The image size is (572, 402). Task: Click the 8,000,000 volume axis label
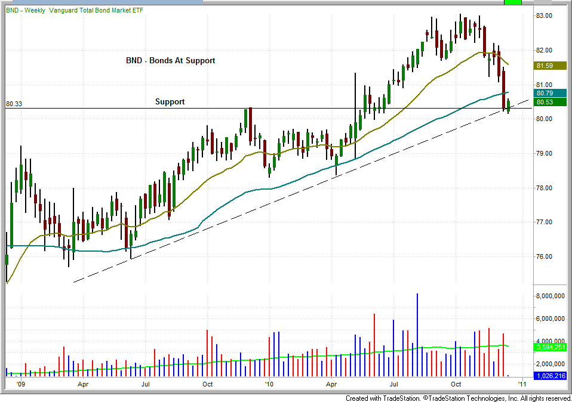click(550, 296)
